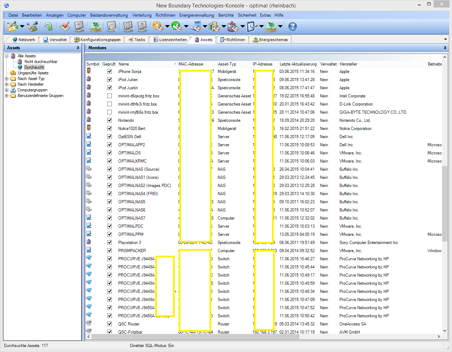
Task: Check the Geprüft box for minint-d6qsotg.fritz.box
Action: 109,96
